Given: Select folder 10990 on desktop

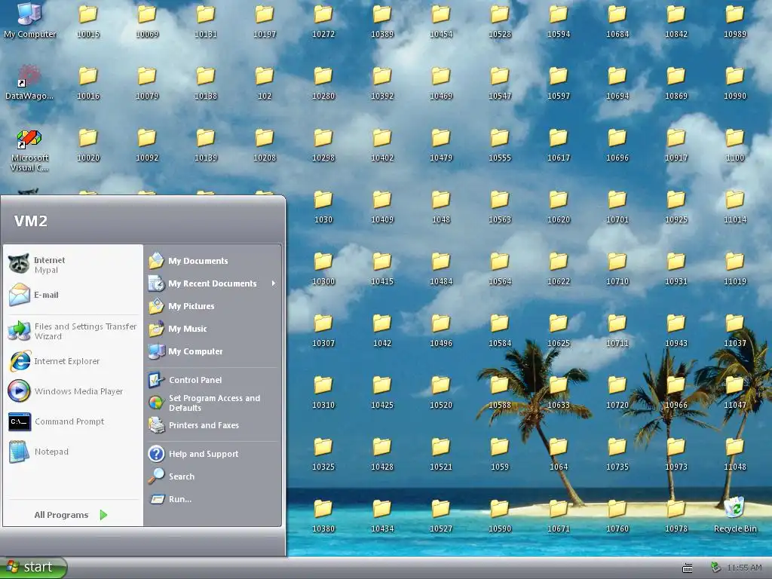Looking at the screenshot, I should 734,83.
